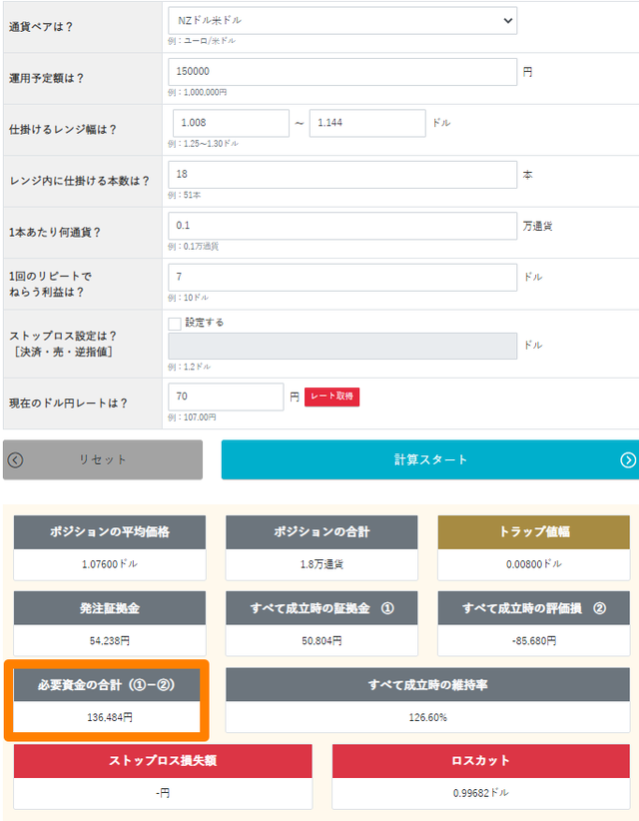Select the ストップロス損失額 value -円
Screen dimensions: 639x821
point(163,793)
